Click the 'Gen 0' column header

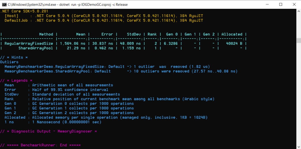point(172,34)
